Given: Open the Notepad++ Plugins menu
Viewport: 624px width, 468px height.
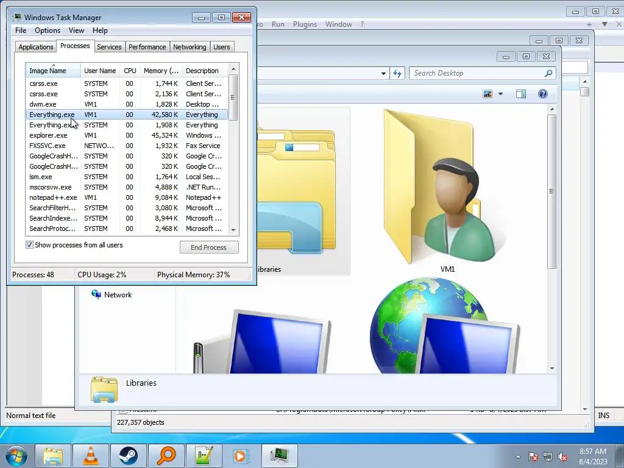Looking at the screenshot, I should (305, 24).
